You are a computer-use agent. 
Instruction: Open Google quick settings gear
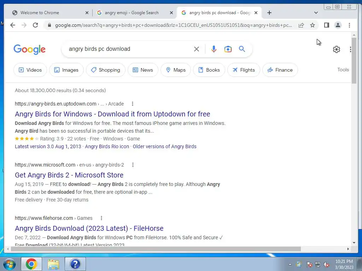(337, 49)
